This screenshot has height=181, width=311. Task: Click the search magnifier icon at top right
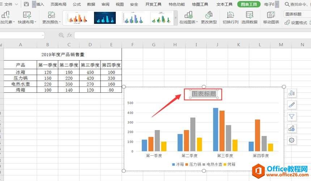tap(287, 4)
